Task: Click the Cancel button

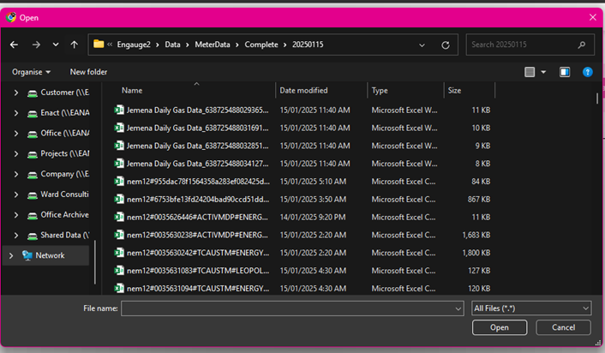Action: coord(563,327)
